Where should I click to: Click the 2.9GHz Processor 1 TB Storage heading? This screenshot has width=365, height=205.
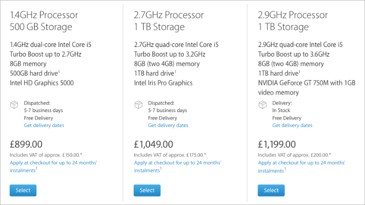tap(293, 21)
